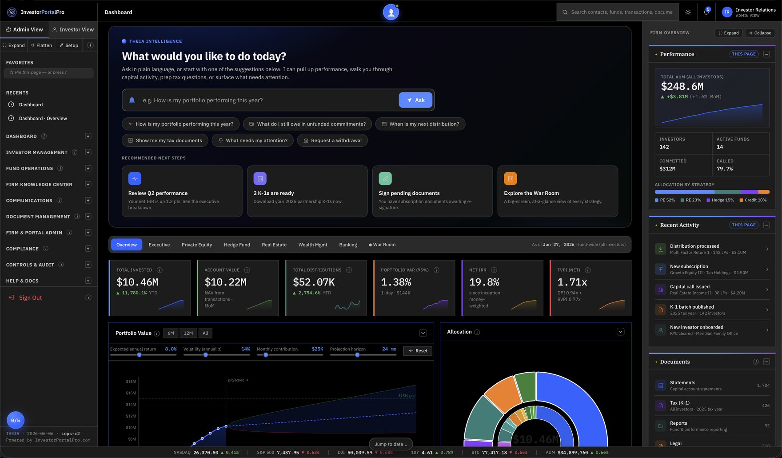Click the K-1s are ready icon
This screenshot has width=782, height=458.
coord(260,178)
